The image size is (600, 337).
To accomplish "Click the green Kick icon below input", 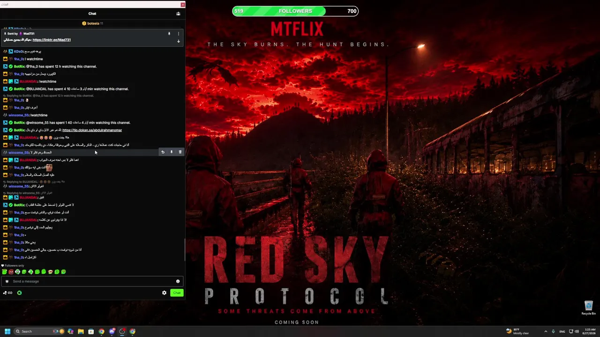I will coord(19,293).
